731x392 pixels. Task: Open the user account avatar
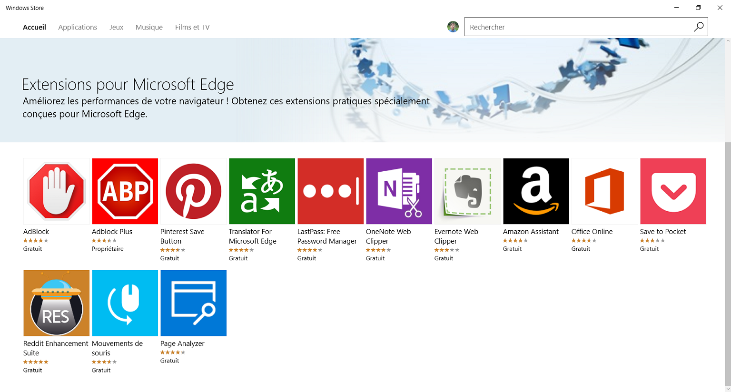pos(453,27)
